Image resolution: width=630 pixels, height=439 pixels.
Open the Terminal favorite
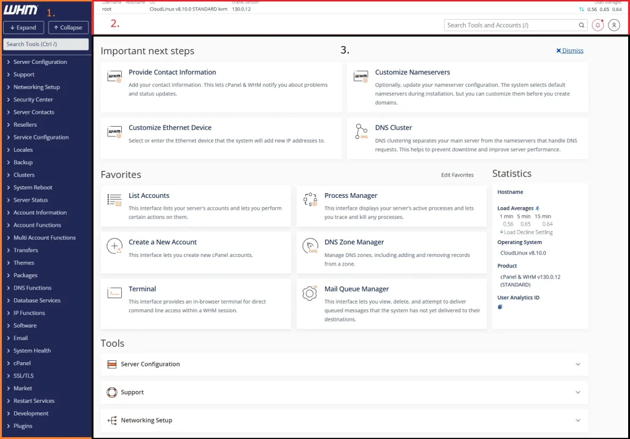[142, 289]
